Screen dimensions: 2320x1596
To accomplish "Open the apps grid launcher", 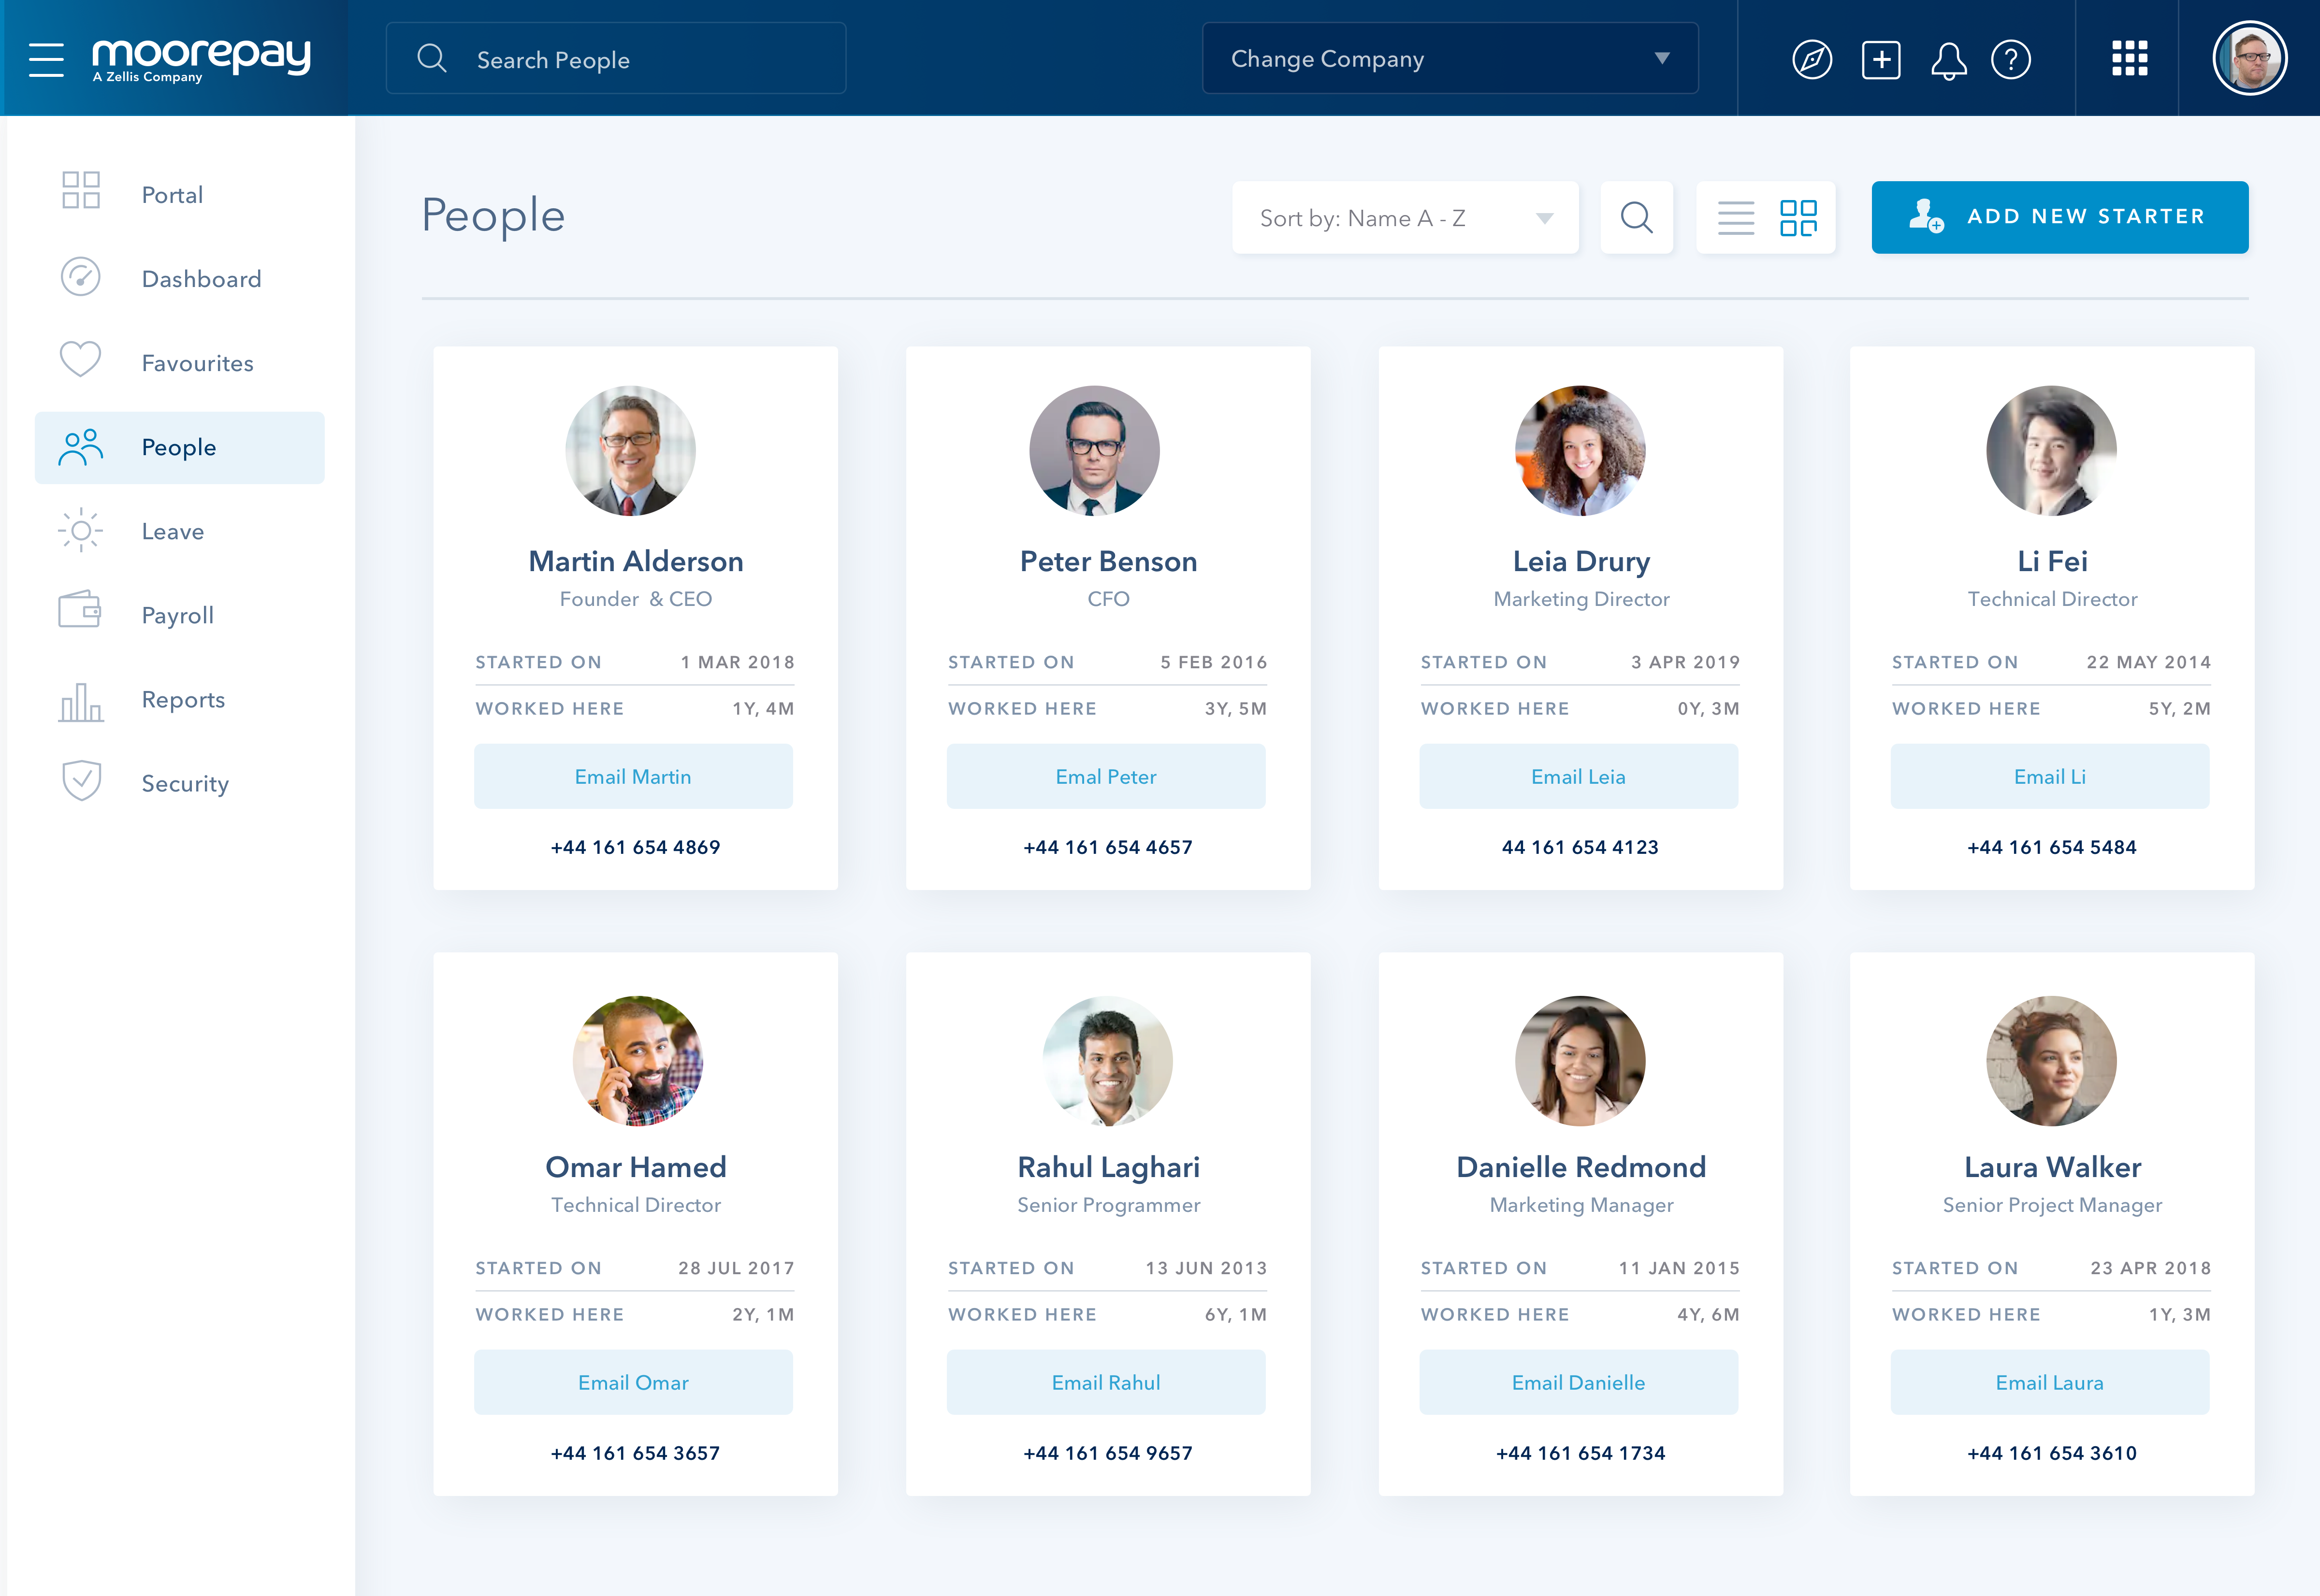I will pyautogui.click(x=2129, y=59).
